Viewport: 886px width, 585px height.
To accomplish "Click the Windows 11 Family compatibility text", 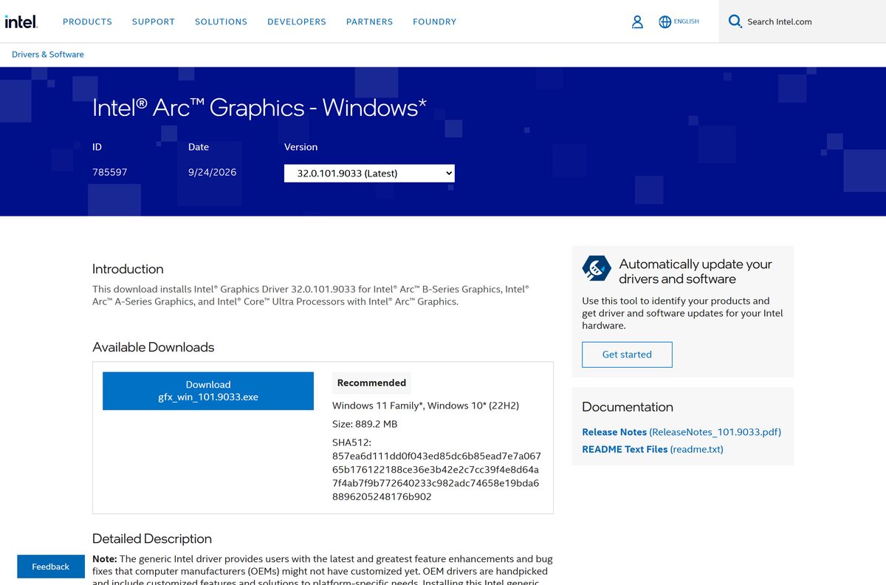I will 425,406.
